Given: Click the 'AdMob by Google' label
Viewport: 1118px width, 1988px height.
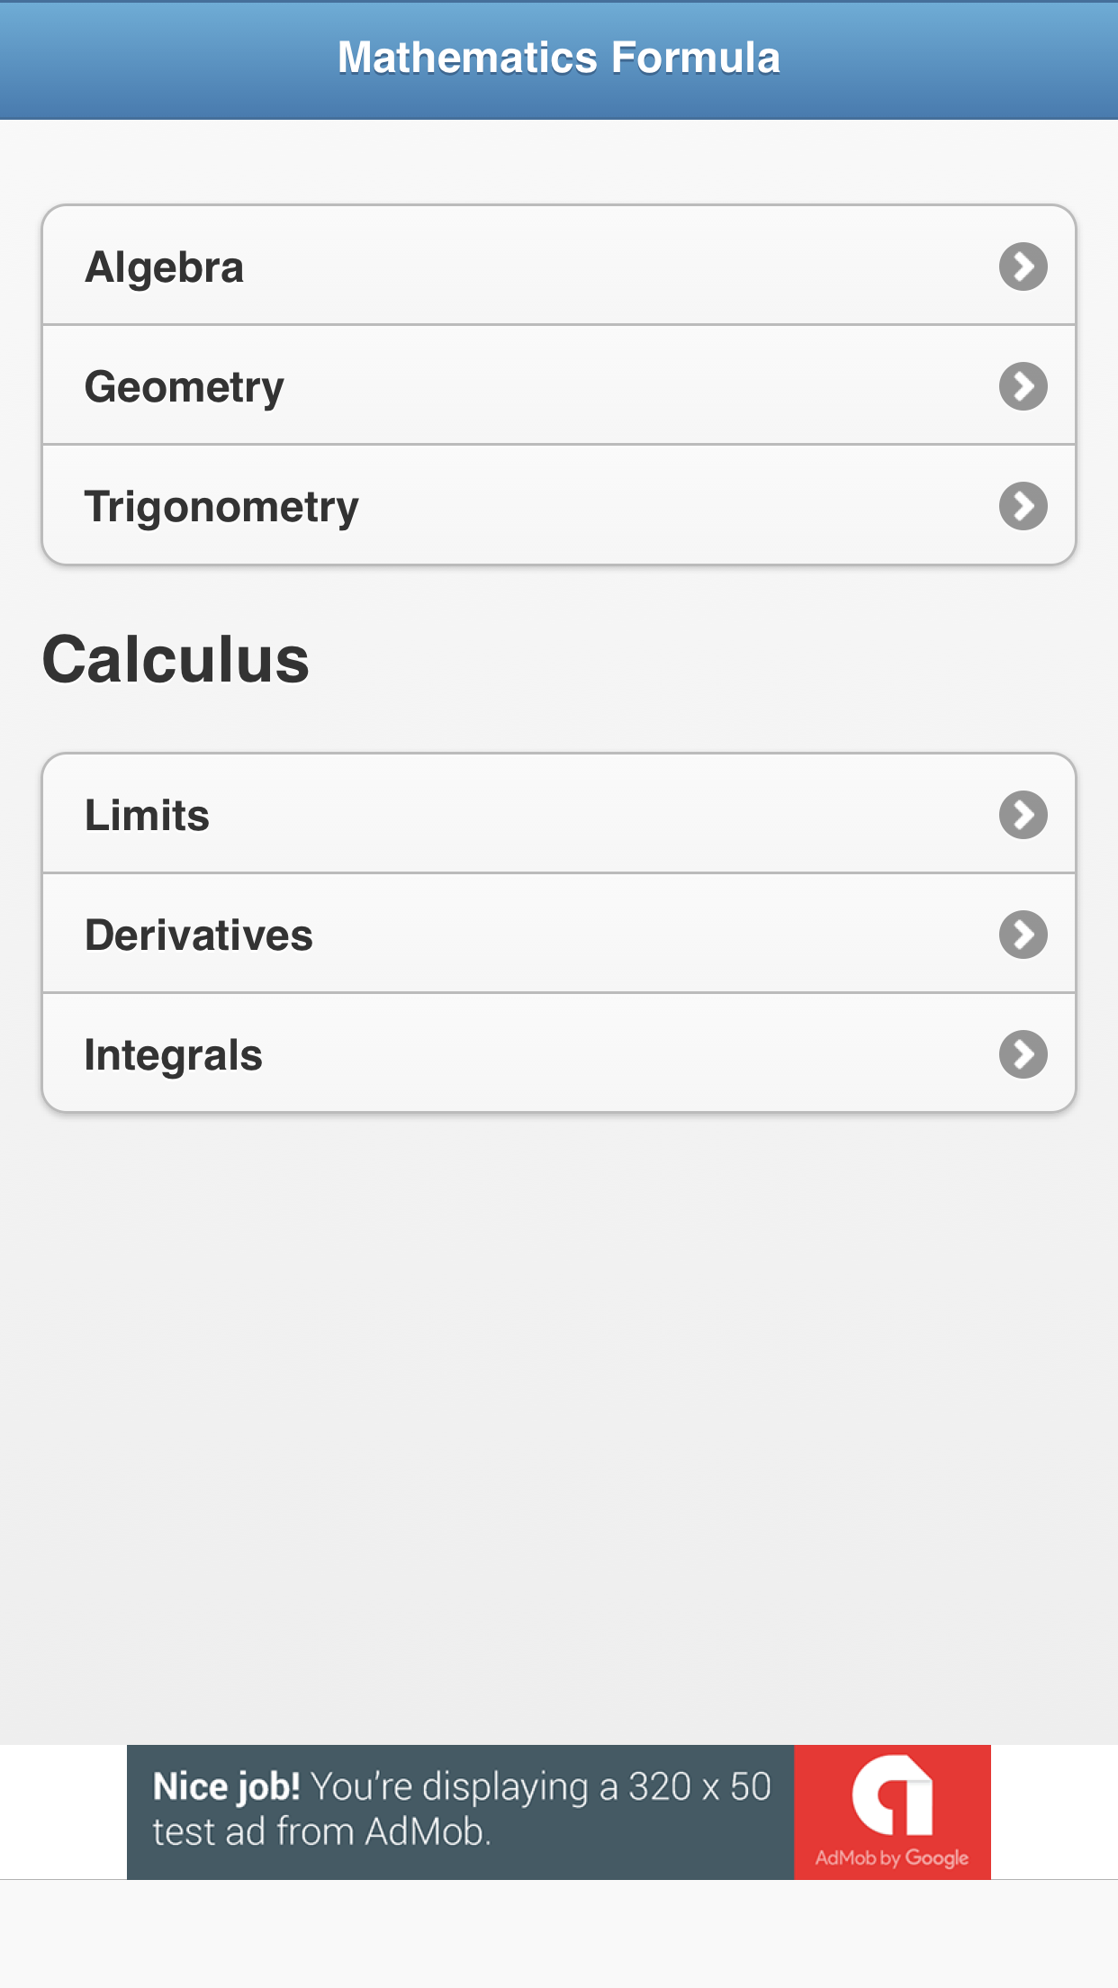Looking at the screenshot, I should [x=892, y=1857].
